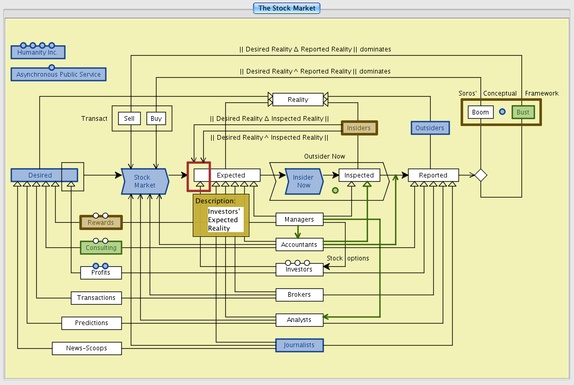Click the Buy transaction box
The image size is (574, 385).
pyautogui.click(x=156, y=118)
